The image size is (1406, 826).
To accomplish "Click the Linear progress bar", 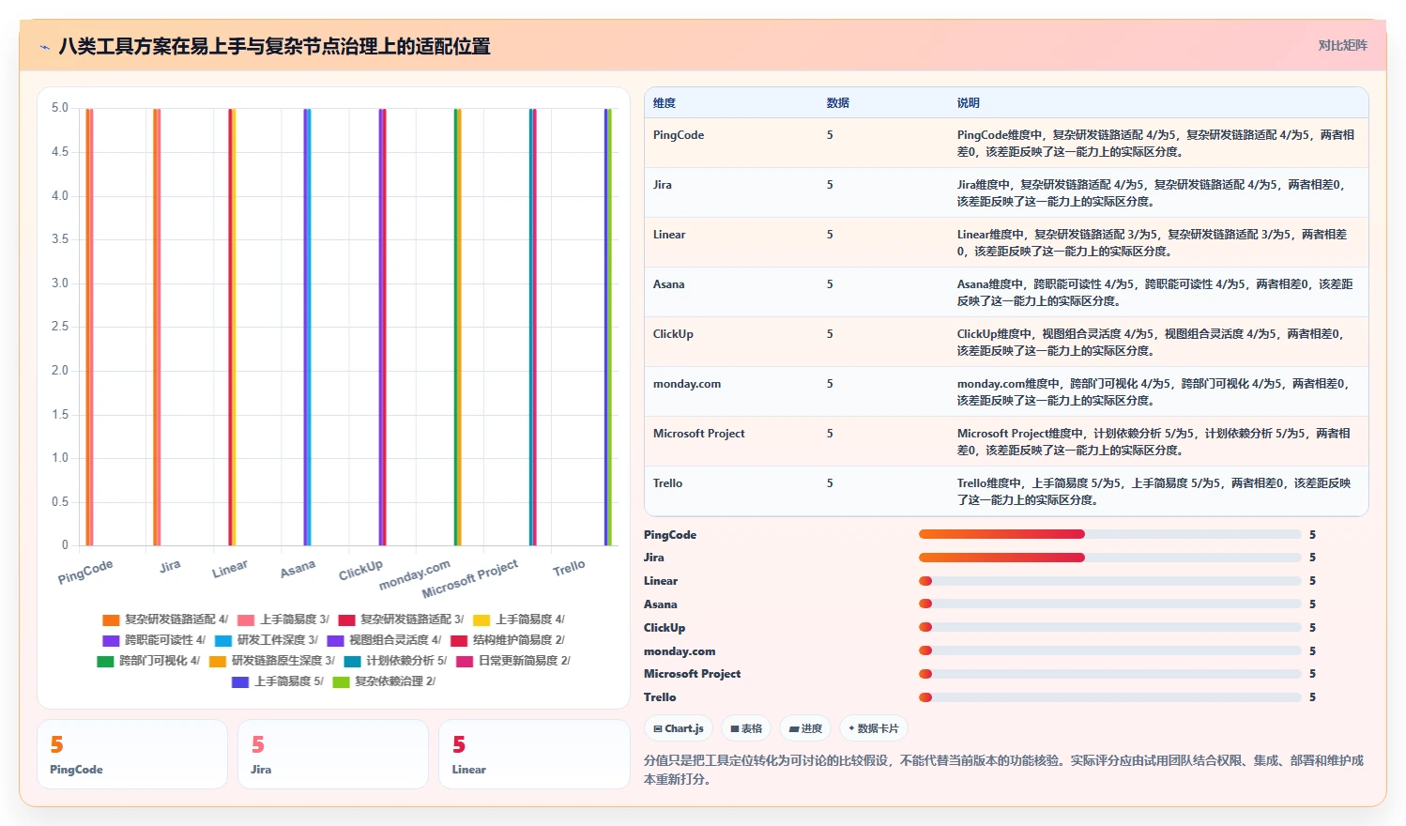I will 1109,581.
